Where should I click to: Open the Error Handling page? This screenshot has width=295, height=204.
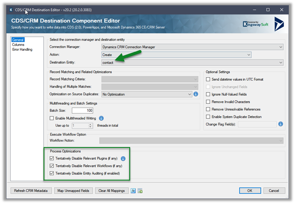pyautogui.click(x=23, y=49)
